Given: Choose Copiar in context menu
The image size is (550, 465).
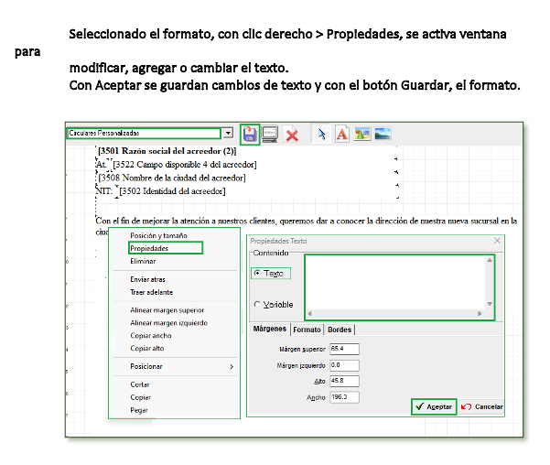Looking at the screenshot, I should 140,397.
